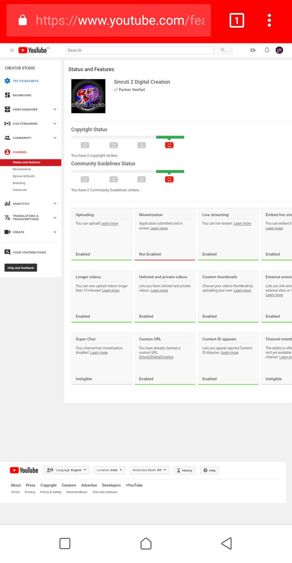
Task: Open the upload video camera icon
Action: 253,50
